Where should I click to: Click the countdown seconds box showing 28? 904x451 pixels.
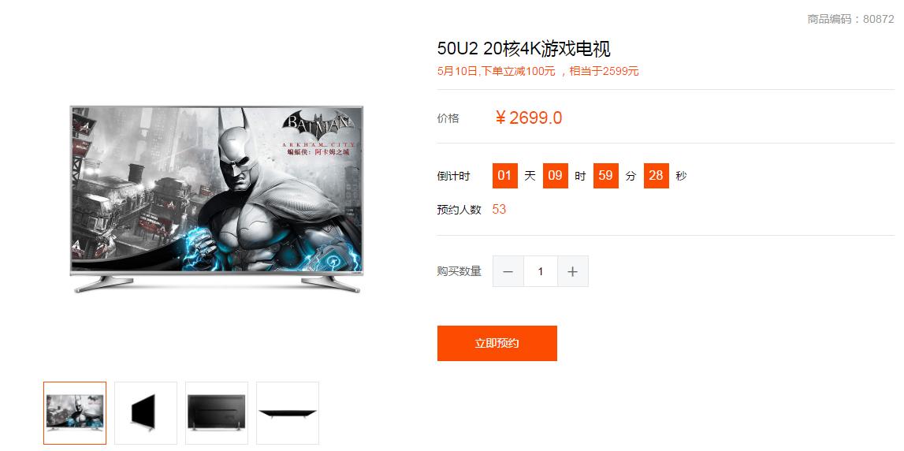(656, 175)
